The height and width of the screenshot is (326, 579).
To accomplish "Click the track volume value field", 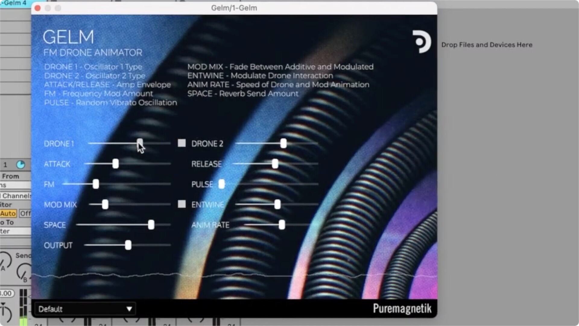I will click(7, 293).
